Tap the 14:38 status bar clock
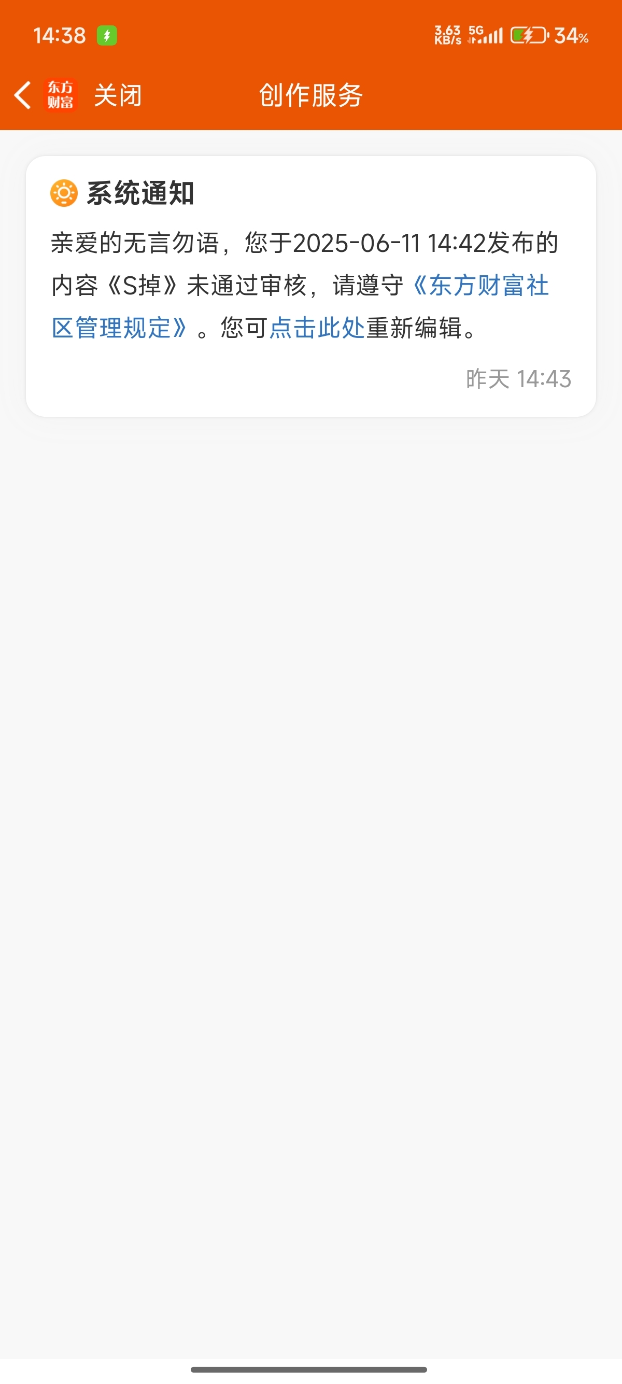Screen dimensions: 622x1384 (59, 35)
